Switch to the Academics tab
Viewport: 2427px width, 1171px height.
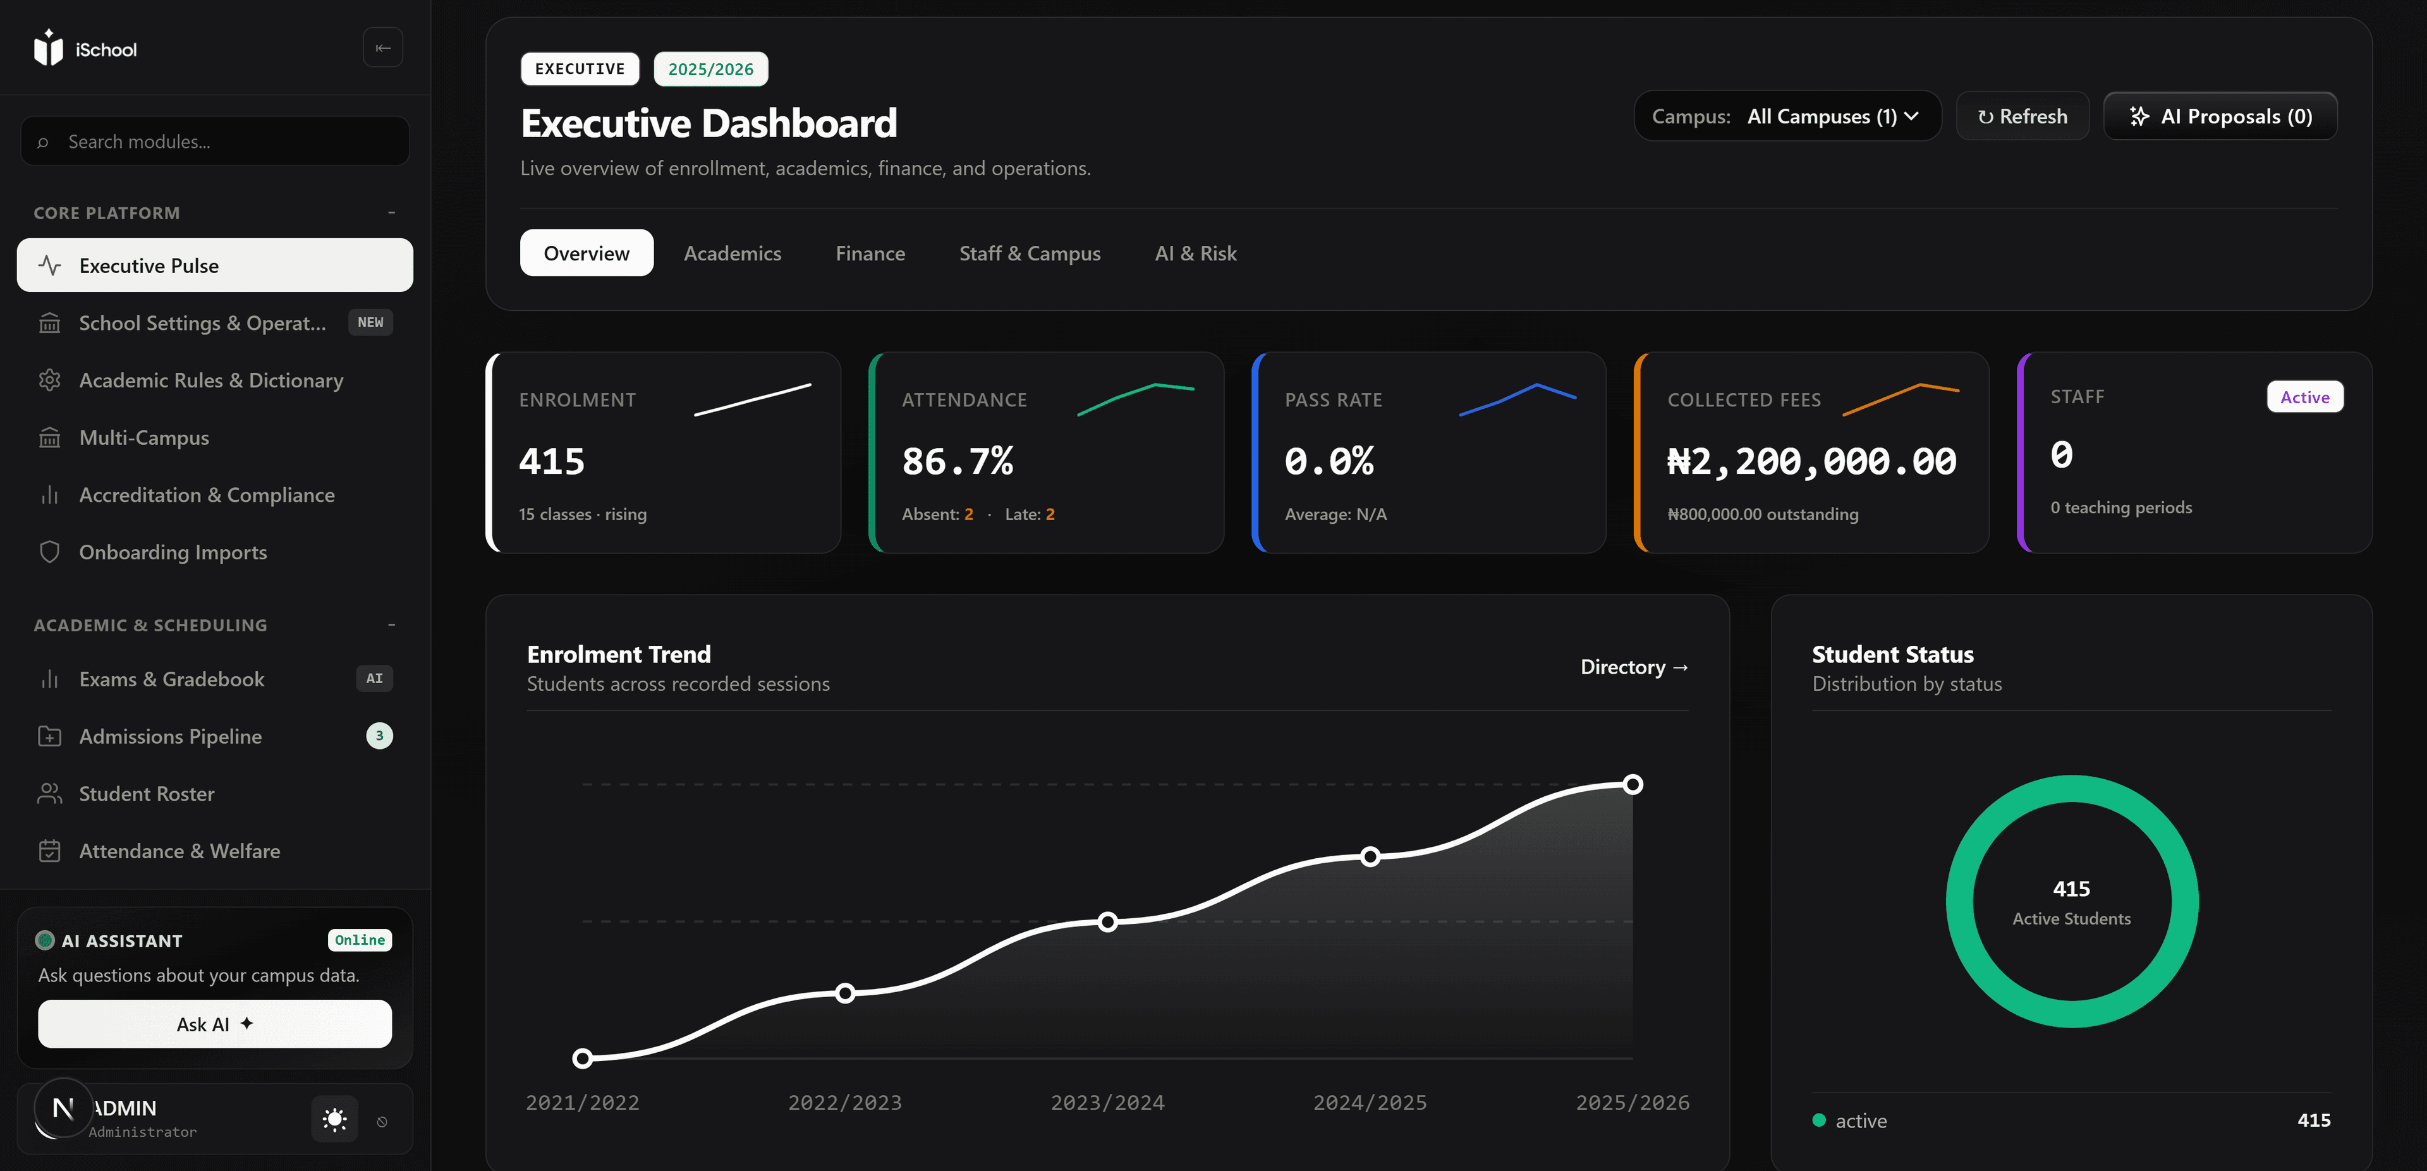pos(732,253)
